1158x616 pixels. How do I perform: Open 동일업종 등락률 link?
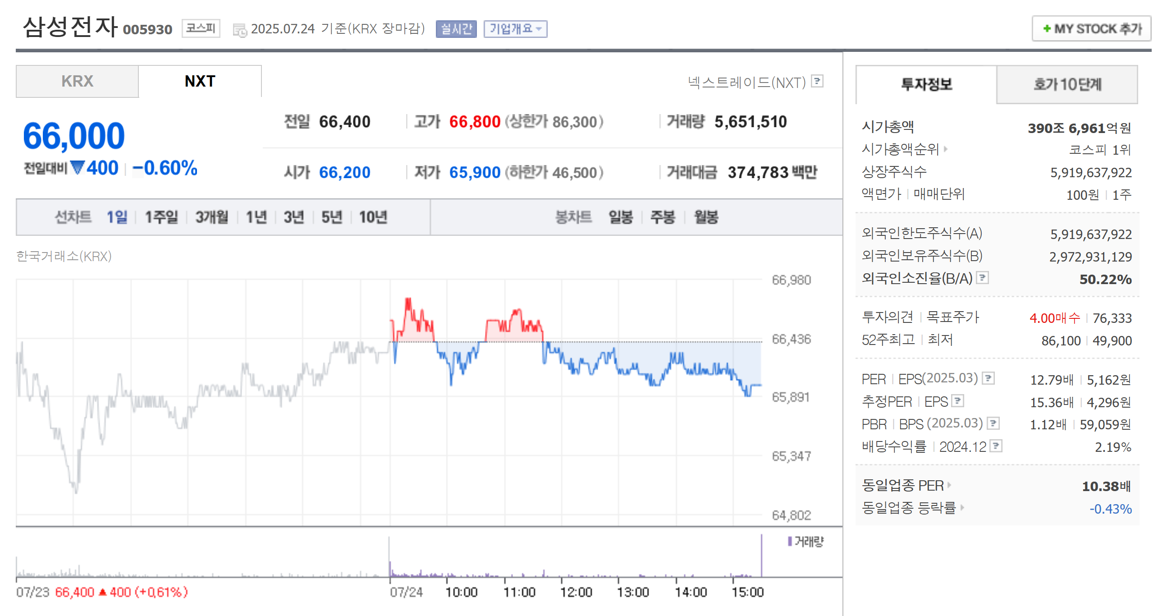coord(908,508)
